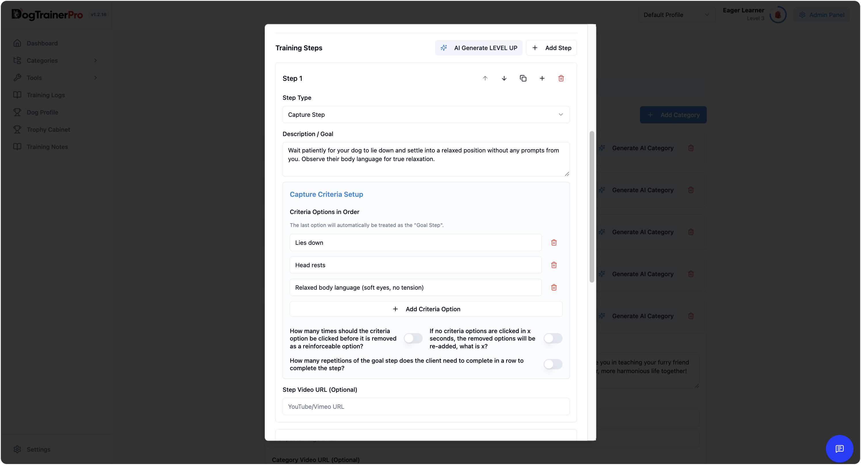Click the Tools wrench icon
This screenshot has width=861, height=466.
click(x=17, y=78)
